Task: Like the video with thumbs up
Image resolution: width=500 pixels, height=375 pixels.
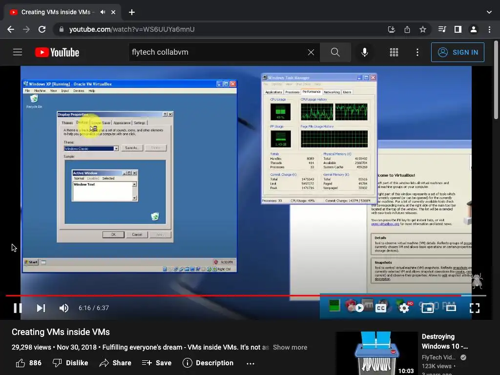Action: pos(21,363)
